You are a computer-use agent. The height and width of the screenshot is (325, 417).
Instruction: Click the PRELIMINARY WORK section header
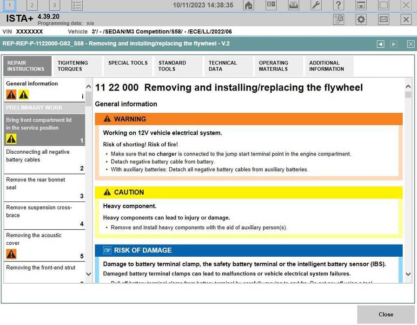45,108
